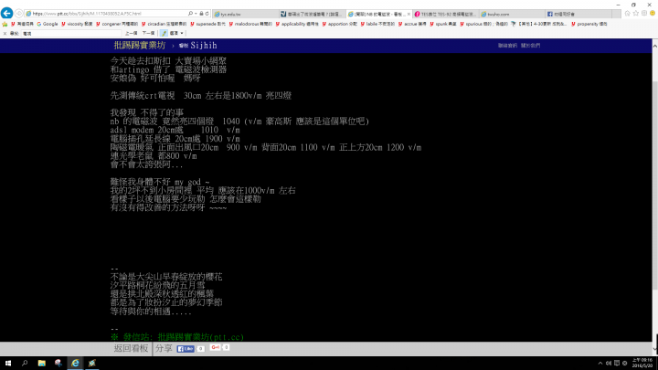The image size is (658, 370).
Task: Open File Explorer from the taskbar
Action: pyautogui.click(x=41, y=364)
